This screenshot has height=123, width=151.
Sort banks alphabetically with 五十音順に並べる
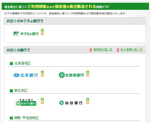(x=132, y=50)
